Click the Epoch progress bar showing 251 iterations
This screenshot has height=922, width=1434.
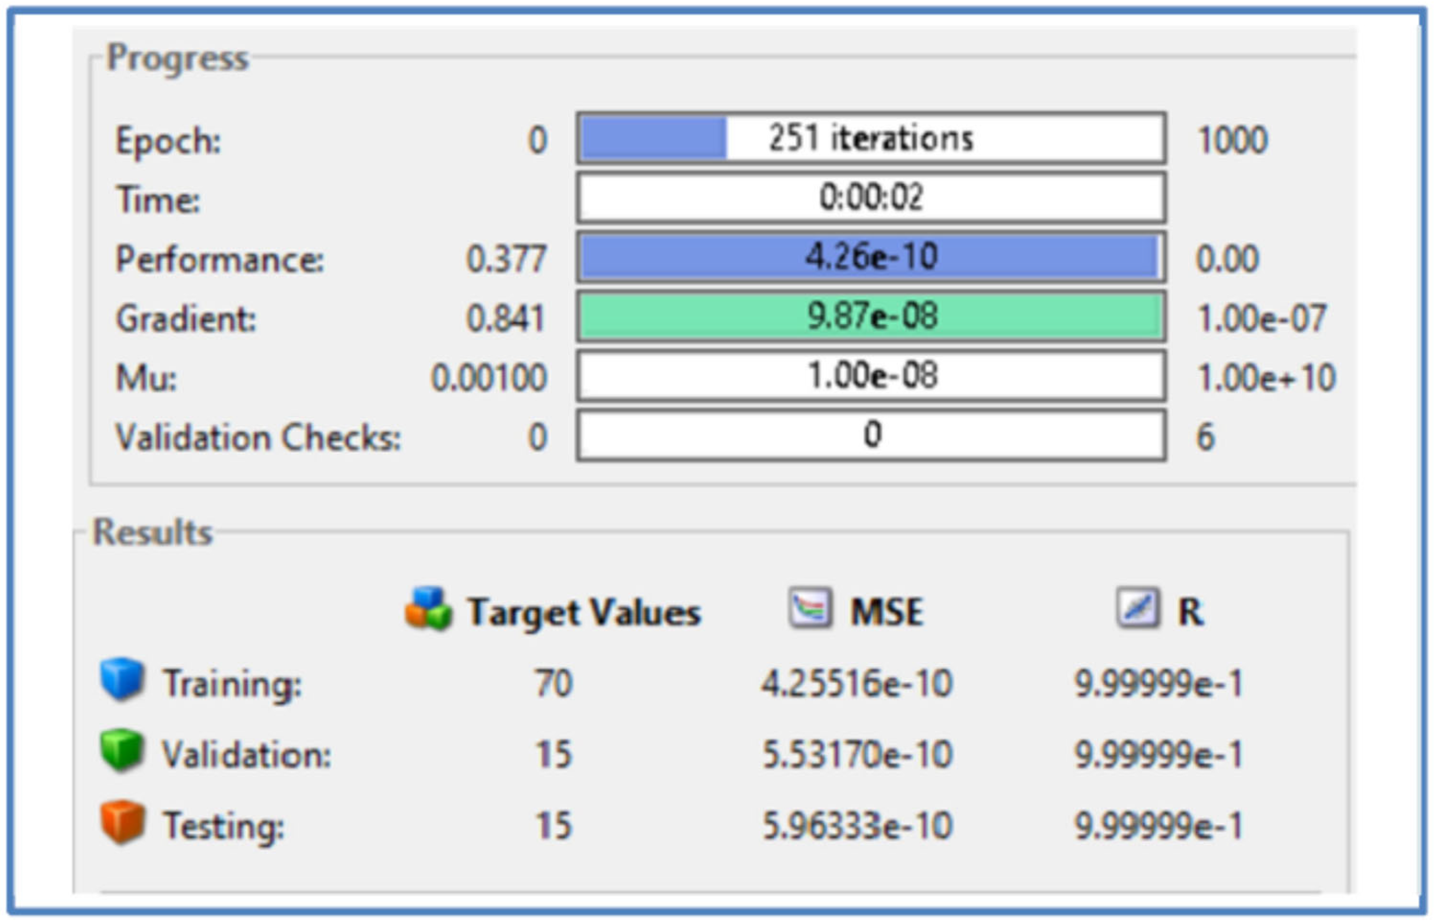[871, 138]
